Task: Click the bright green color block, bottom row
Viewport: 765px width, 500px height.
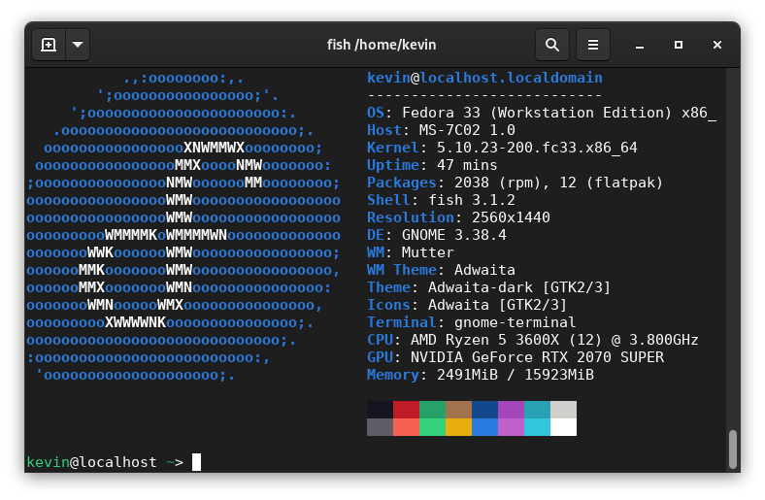Action: click(432, 427)
